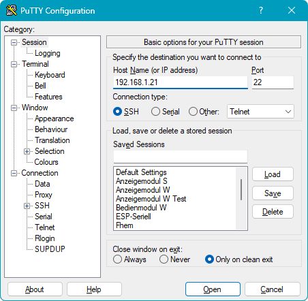The height and width of the screenshot is (301, 308).
Task: Open the Telnet connection type dropdown
Action: click(x=260, y=112)
